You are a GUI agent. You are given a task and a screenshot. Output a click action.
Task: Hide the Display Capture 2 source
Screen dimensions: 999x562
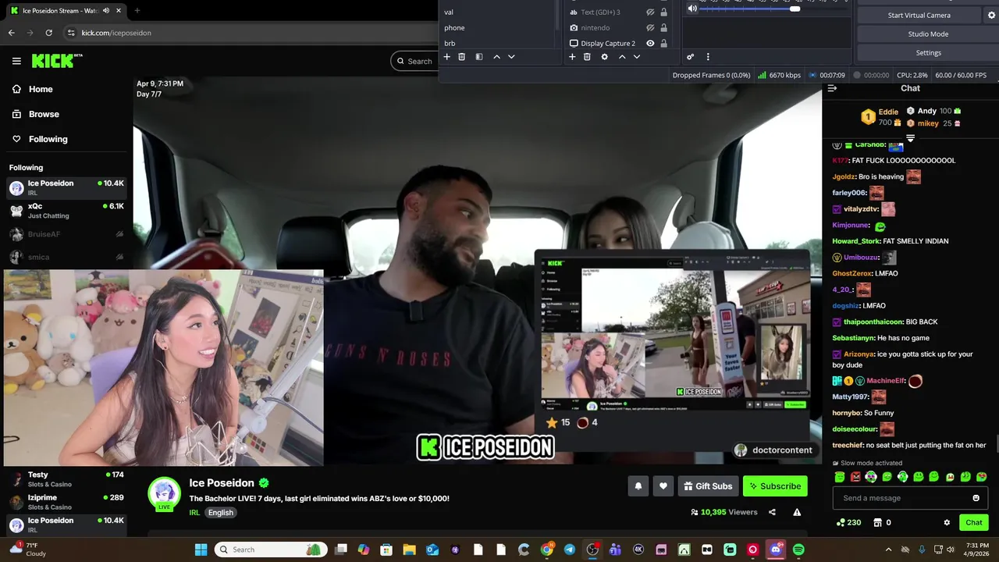tap(650, 44)
